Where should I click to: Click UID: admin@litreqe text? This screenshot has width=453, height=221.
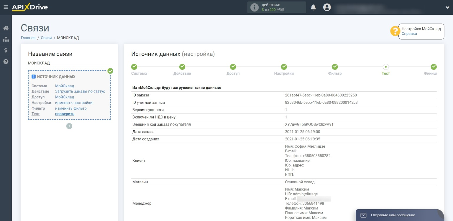(301, 194)
